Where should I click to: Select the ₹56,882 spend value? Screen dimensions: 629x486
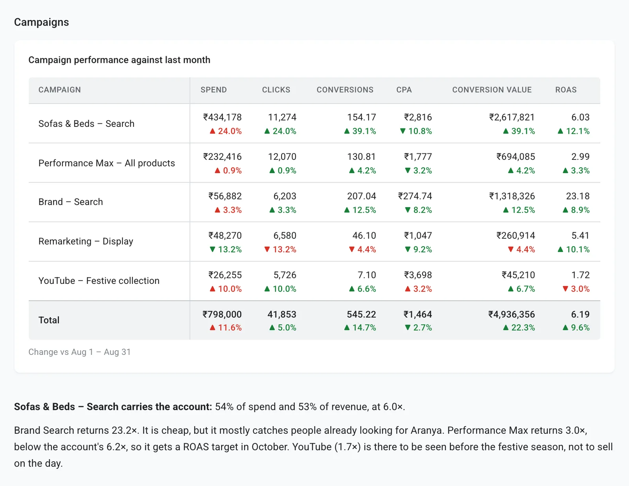pos(225,196)
